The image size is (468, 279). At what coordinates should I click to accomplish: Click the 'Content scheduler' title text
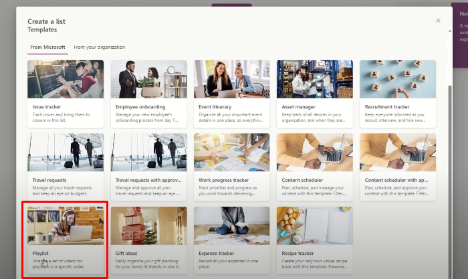coord(302,180)
